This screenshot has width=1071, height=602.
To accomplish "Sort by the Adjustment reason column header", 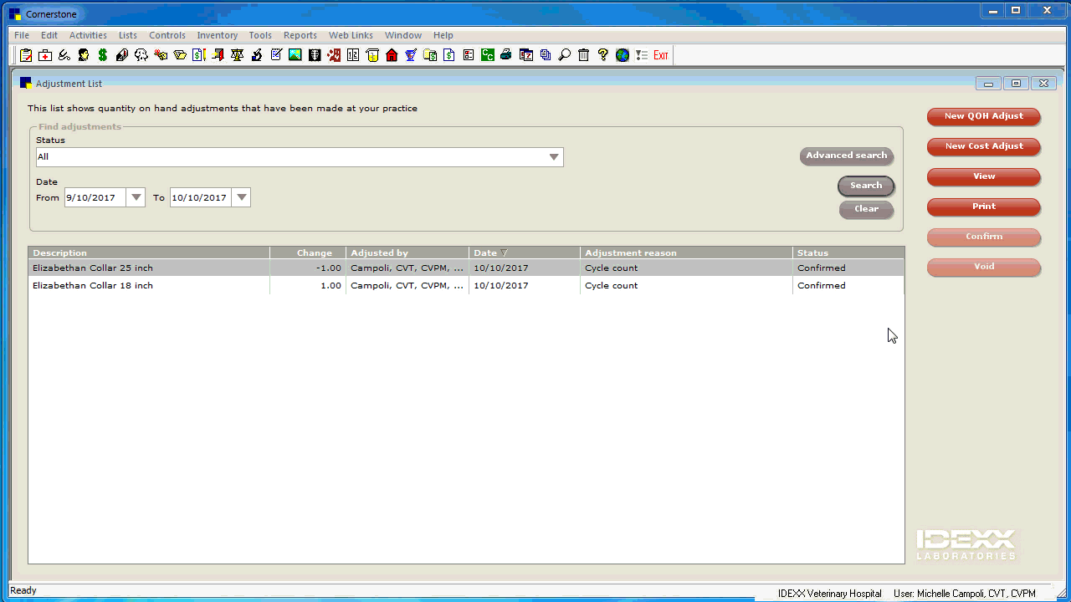I will (686, 253).
